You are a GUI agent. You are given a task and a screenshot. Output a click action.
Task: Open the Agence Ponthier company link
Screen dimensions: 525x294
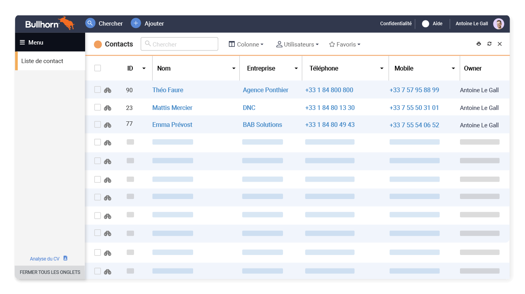tap(265, 90)
